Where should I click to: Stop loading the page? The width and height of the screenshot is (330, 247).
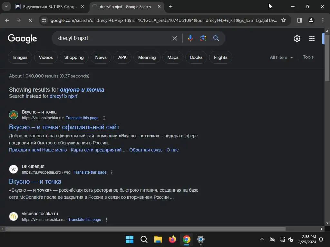point(30,20)
